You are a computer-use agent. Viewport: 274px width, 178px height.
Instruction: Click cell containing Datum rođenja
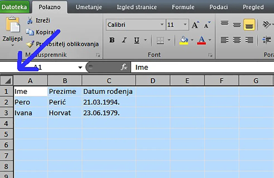pyautogui.click(x=109, y=92)
